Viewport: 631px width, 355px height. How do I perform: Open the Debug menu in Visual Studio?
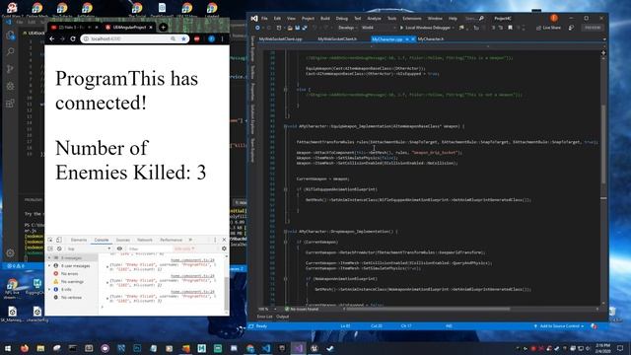coord(342,19)
